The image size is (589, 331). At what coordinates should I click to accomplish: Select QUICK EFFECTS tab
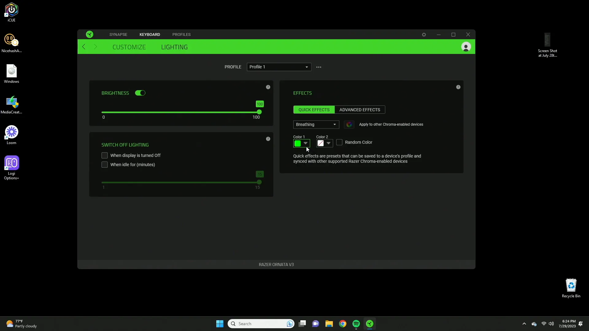pos(314,110)
